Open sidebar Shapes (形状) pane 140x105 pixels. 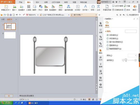pyautogui.click(x=101, y=45)
